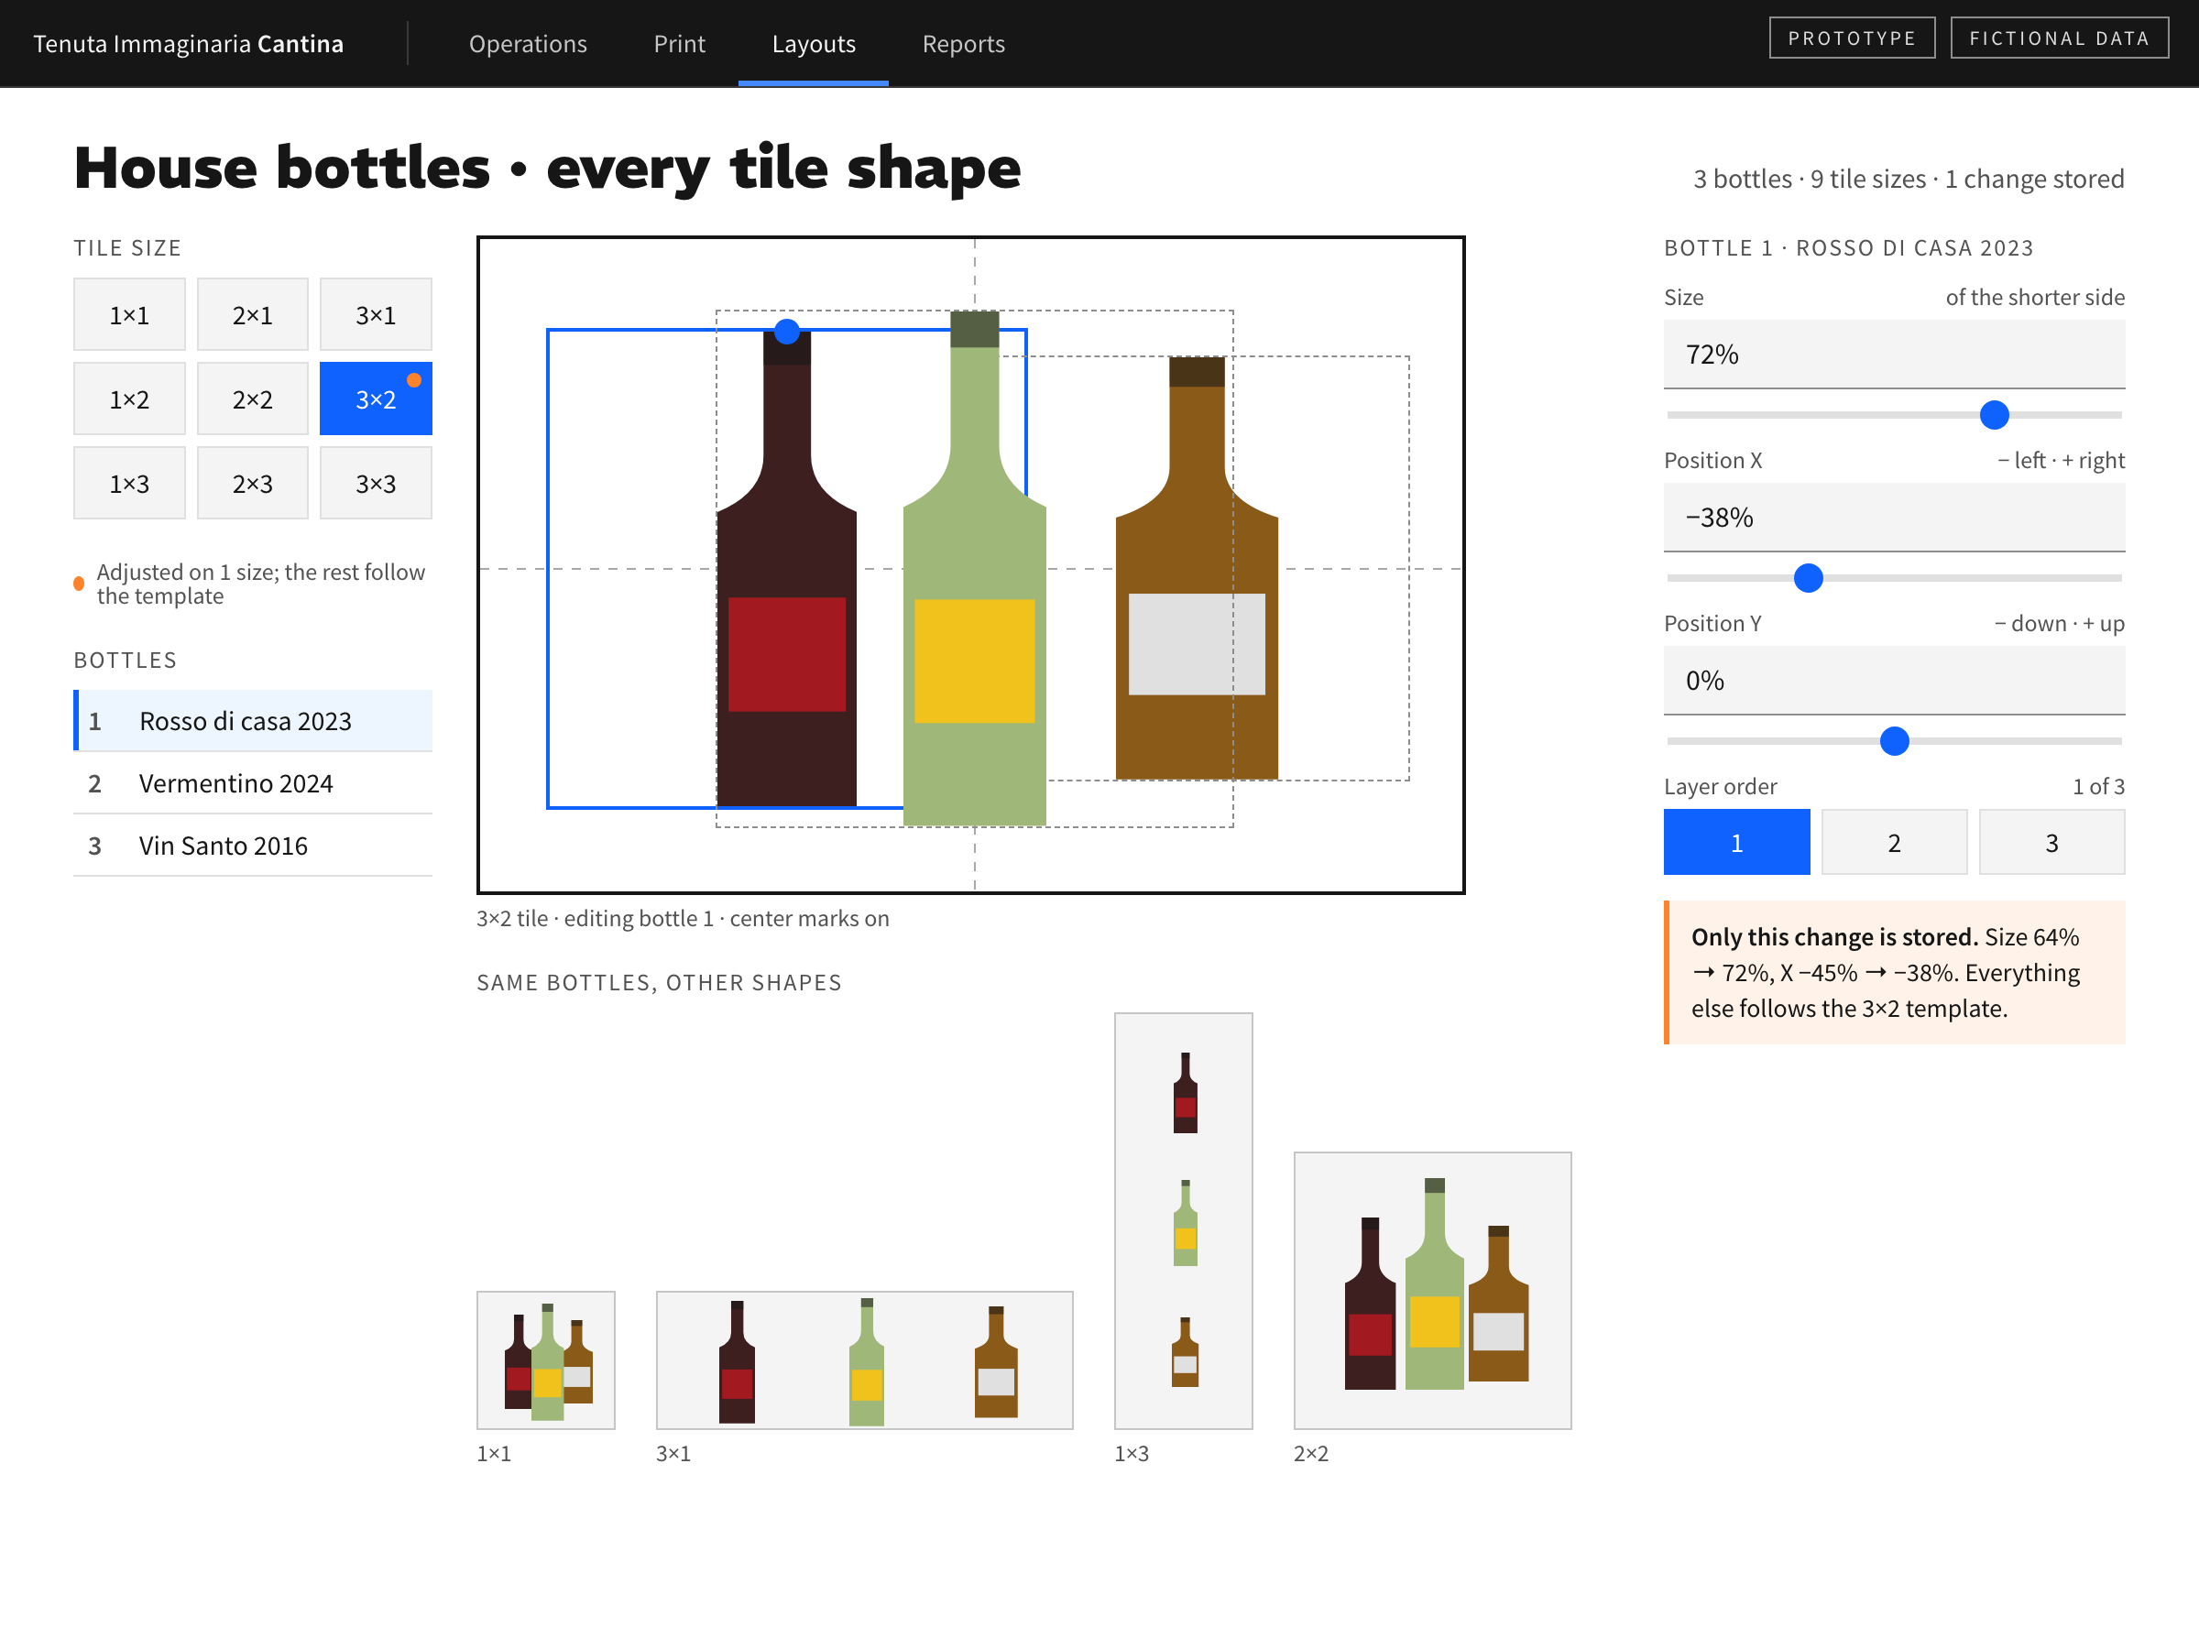
Task: Click the PROTOTYPE badge
Action: pos(1852,38)
